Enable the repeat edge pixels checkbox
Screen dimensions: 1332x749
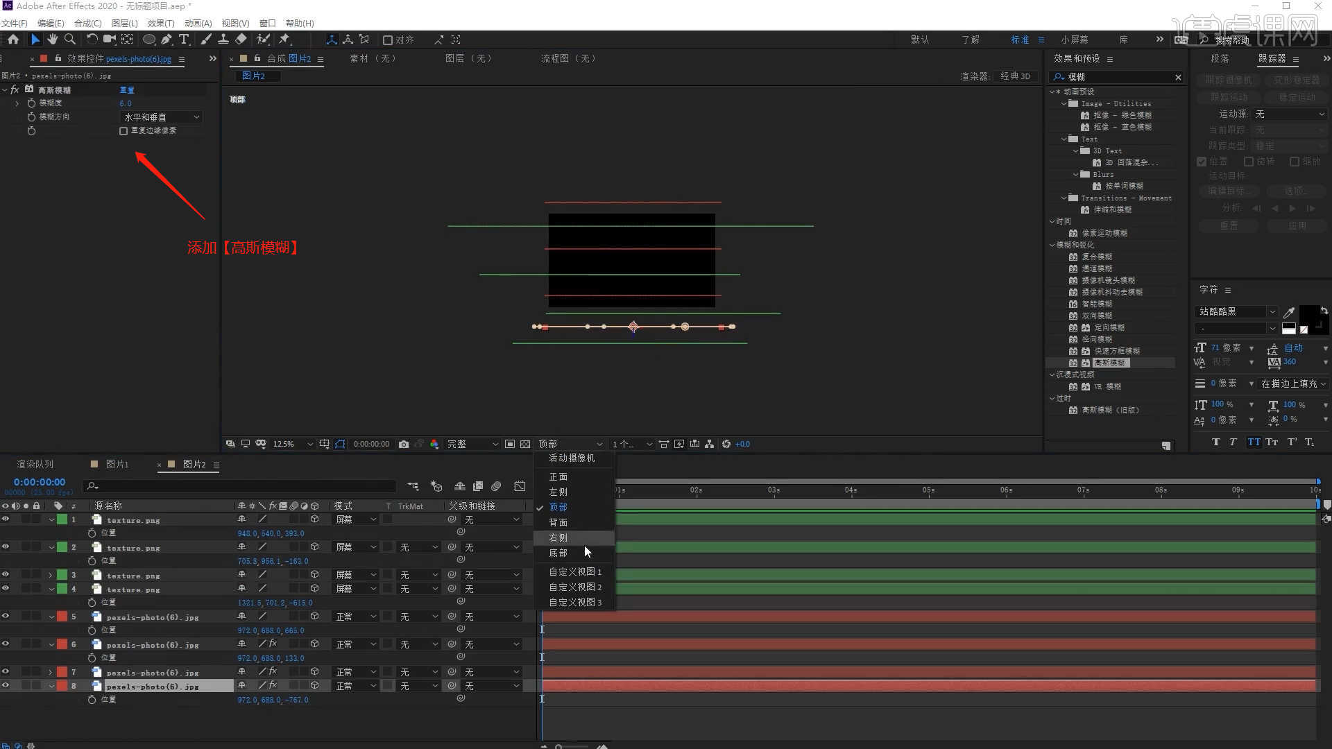coord(123,131)
